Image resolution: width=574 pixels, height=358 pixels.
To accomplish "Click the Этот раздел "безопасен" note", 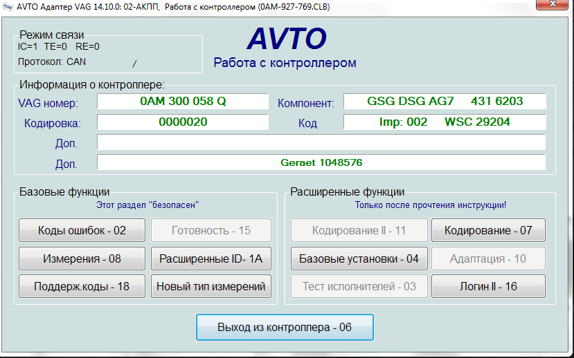I will click(x=147, y=205).
